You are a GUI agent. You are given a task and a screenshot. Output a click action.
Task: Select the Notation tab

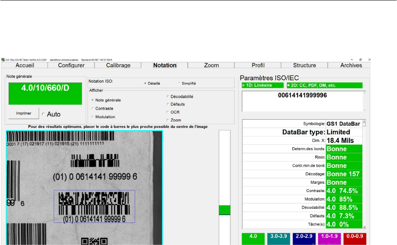tap(164, 65)
